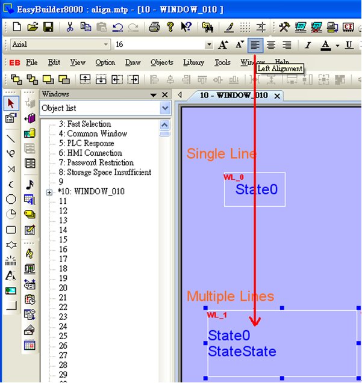Open the Objects menu
This screenshot has width=362, height=383.
point(162,63)
